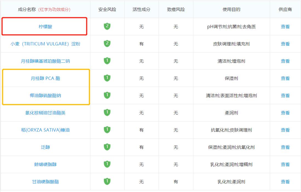Click the safety risk shield beside 椰油醇硫酸酯钠
Viewport: 301px width, 192px height.
pyautogui.click(x=108, y=95)
